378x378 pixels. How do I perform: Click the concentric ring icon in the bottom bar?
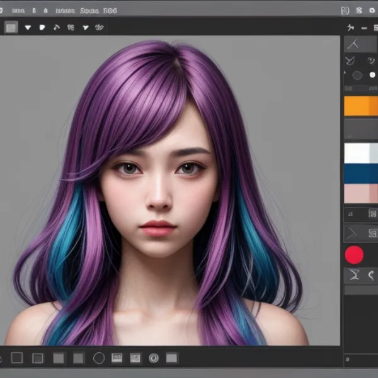click(x=154, y=358)
